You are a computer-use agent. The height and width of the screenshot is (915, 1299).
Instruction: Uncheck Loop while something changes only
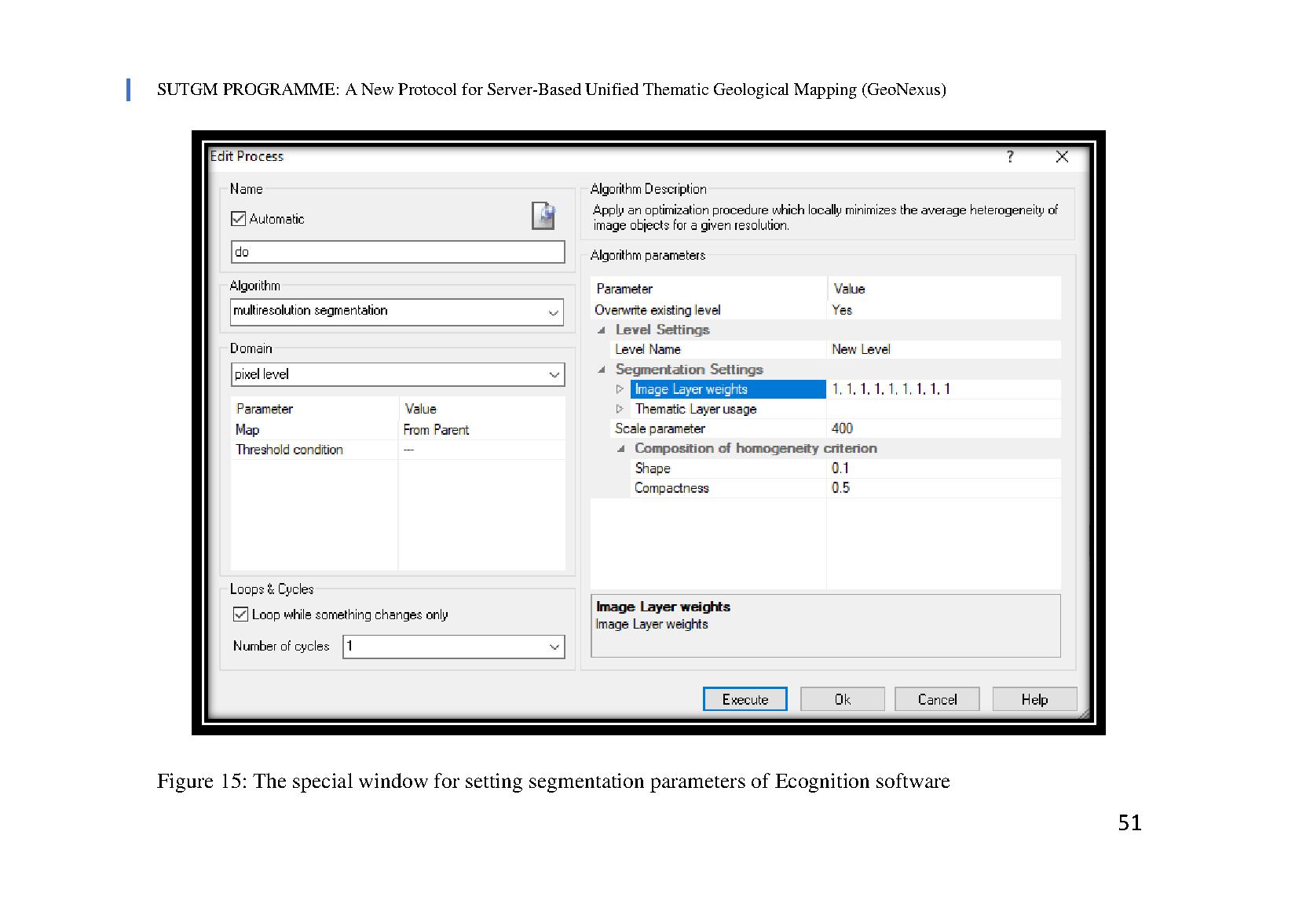[x=241, y=614]
